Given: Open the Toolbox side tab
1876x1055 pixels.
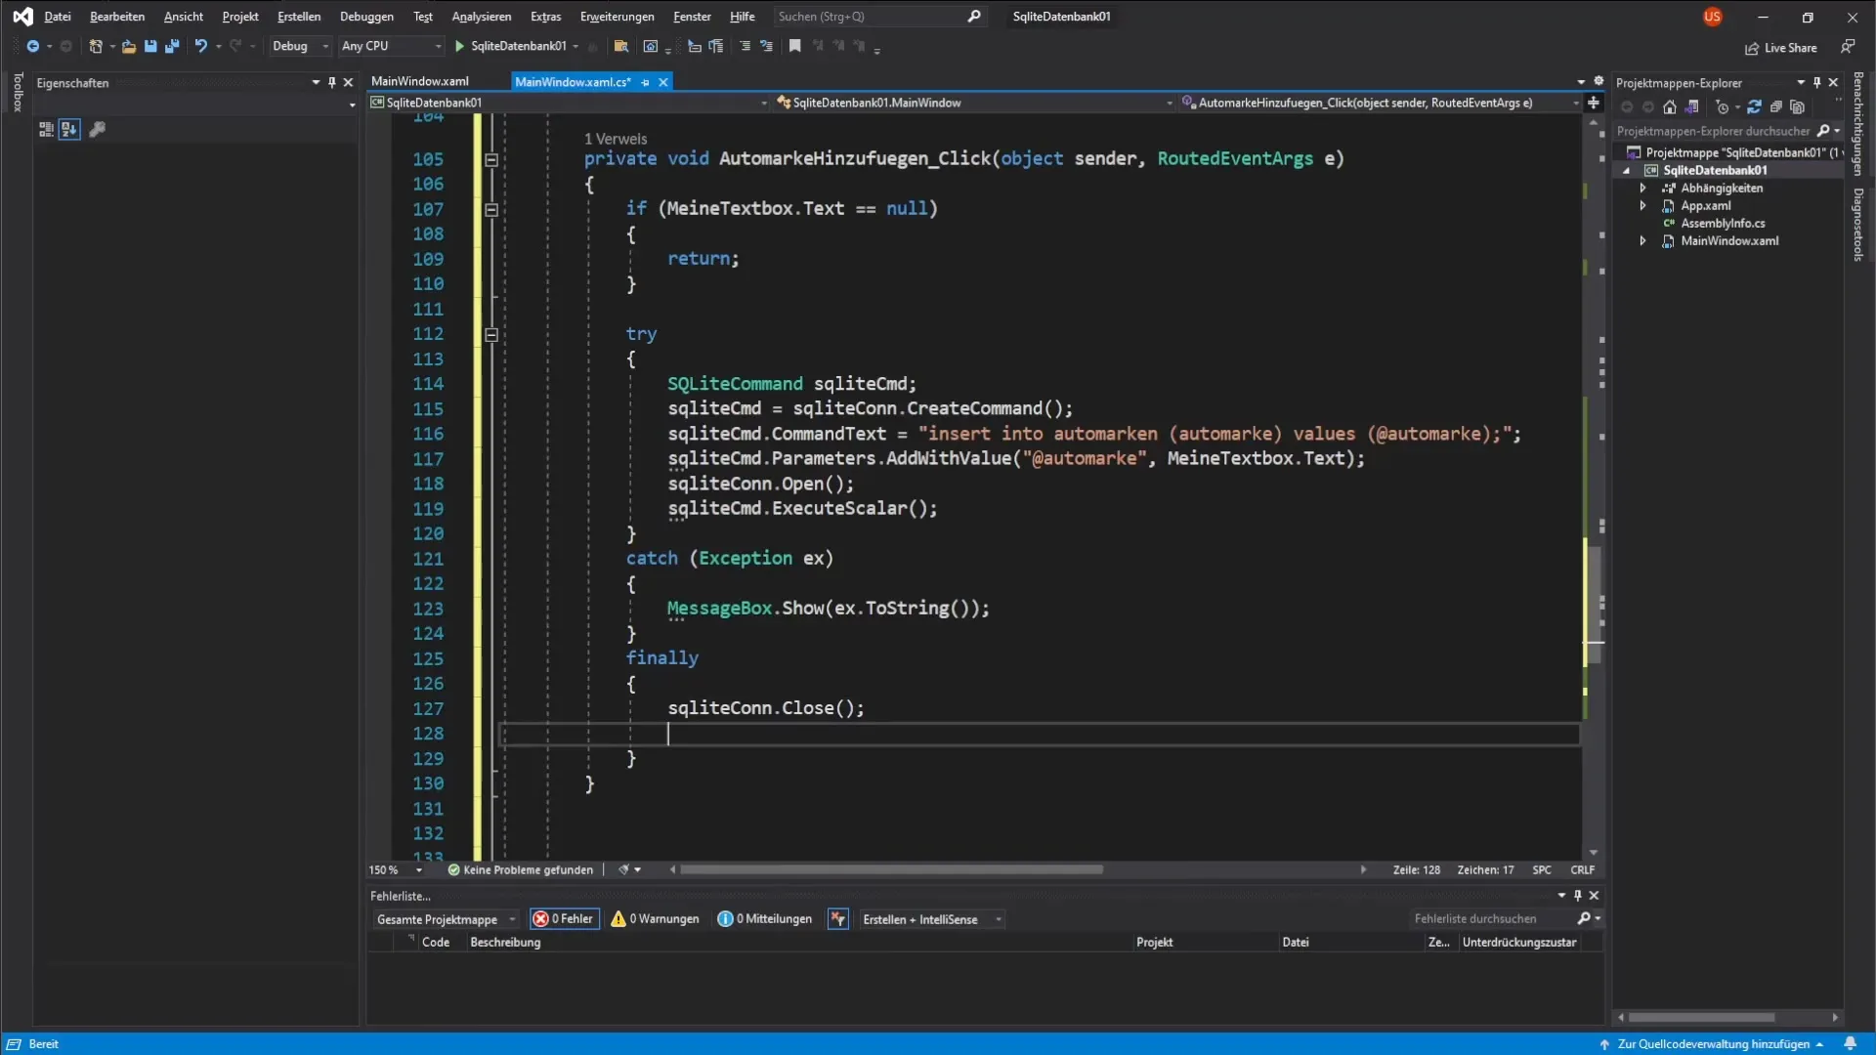Looking at the screenshot, I should pyautogui.click(x=17, y=92).
